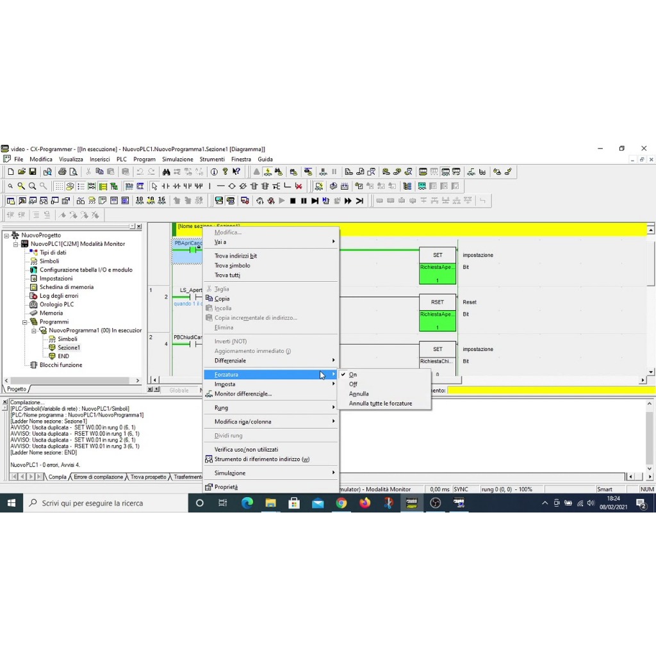The image size is (656, 656).
Task: Select the normally closed contact tool
Action: (x=177, y=186)
